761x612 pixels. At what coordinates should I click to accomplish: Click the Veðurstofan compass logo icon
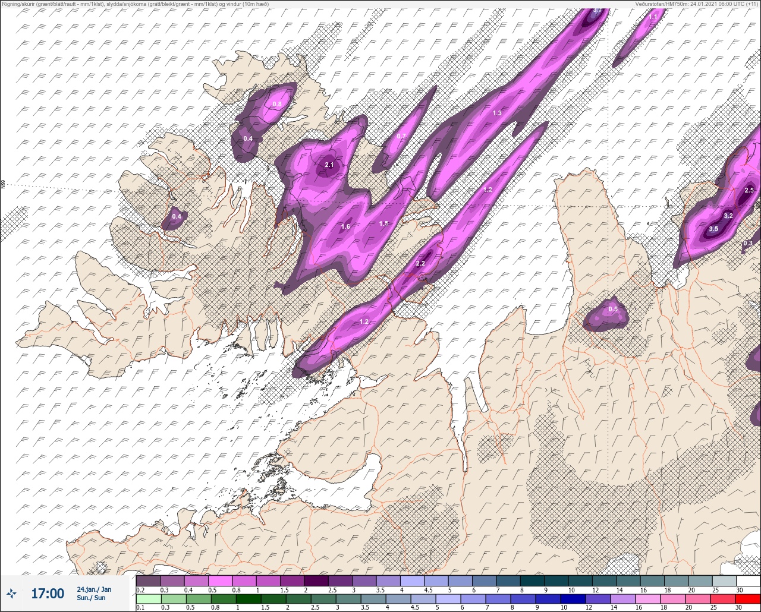pyautogui.click(x=12, y=593)
